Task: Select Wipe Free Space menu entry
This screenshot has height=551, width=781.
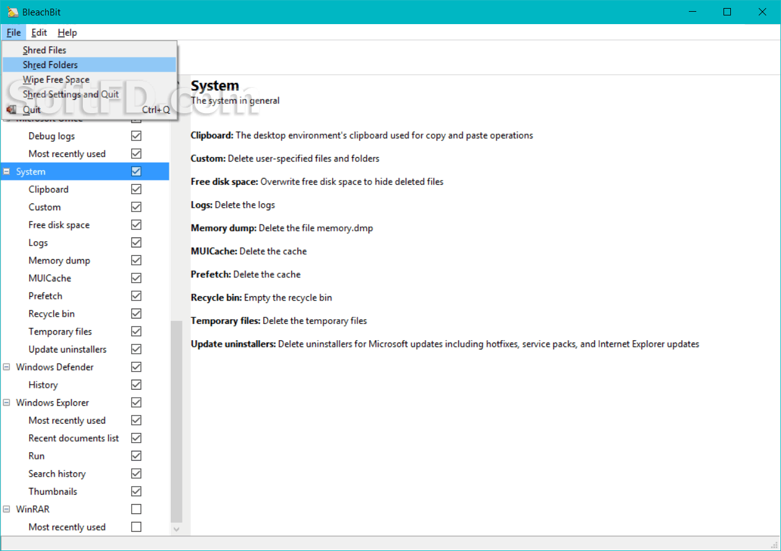Action: [90, 80]
